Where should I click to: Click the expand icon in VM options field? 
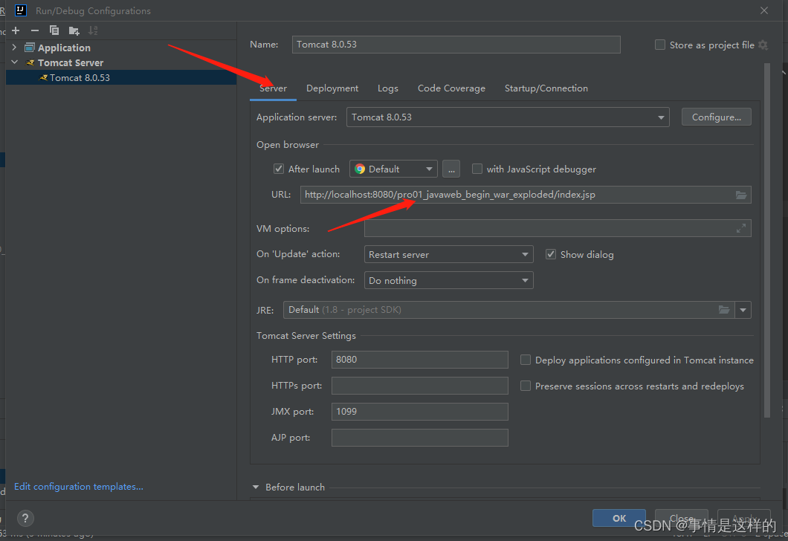coord(740,229)
